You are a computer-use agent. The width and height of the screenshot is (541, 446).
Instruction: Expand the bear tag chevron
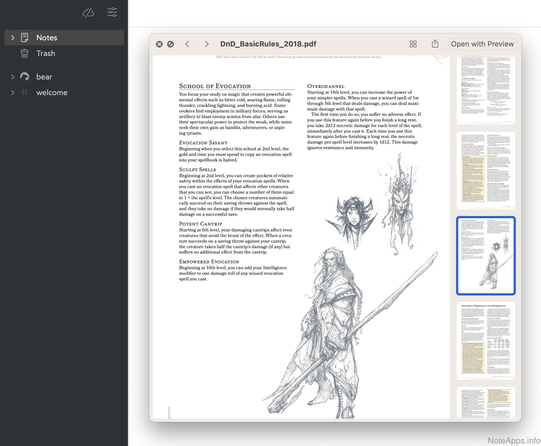pos(13,77)
